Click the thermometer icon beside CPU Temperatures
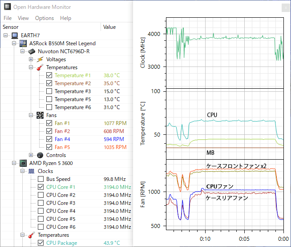 tap(32, 235)
